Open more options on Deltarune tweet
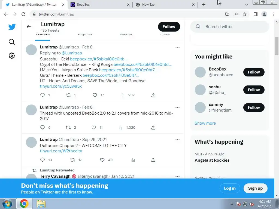Viewport: 279px width, 209px height. coord(177,140)
